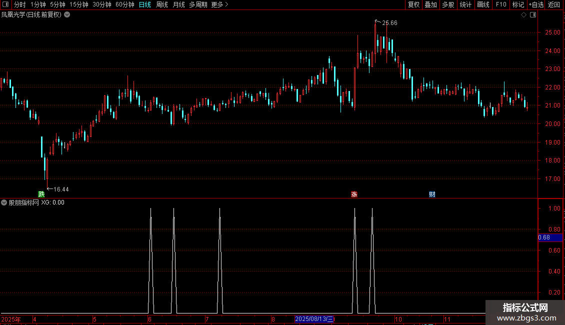The height and width of the screenshot is (325, 565).
Task: Click the 25.66 high price label
Action: (389, 23)
